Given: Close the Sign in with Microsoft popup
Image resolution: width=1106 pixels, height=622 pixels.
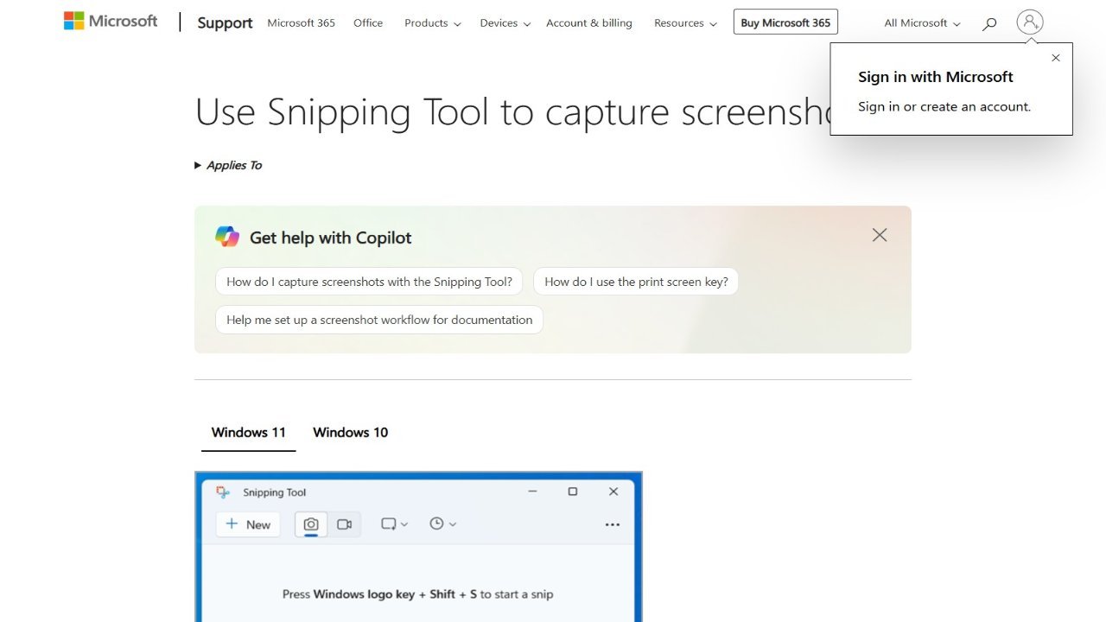Looking at the screenshot, I should (1055, 58).
